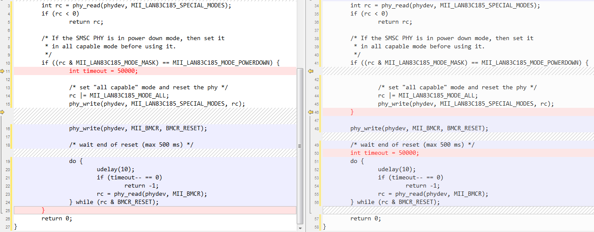The height and width of the screenshot is (232, 594).
Task: Click the MODE_POWERDOWN condition on right line 41
Action: click(x=469, y=63)
